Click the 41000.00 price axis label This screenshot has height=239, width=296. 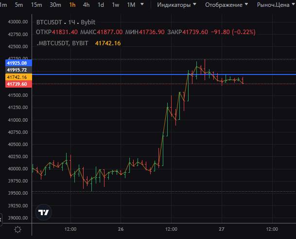(x=18, y=120)
